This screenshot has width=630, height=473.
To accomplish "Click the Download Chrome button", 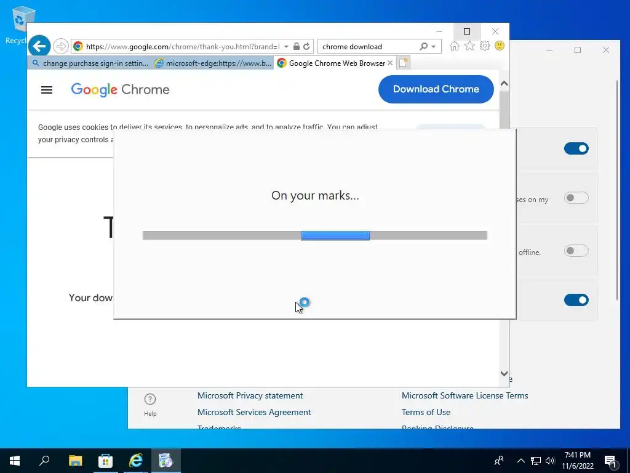I will point(436,89).
